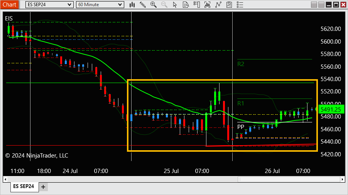The height and width of the screenshot is (195, 348).
Task: Click the 5440.00 price axis label
Action: (x=331, y=142)
